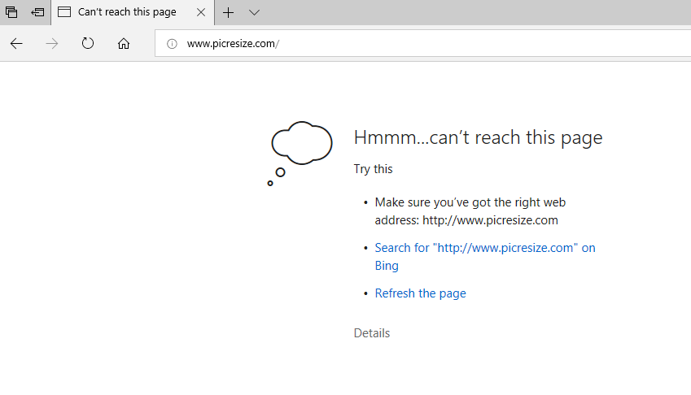
Task: Expand the Details section
Action: tap(372, 333)
